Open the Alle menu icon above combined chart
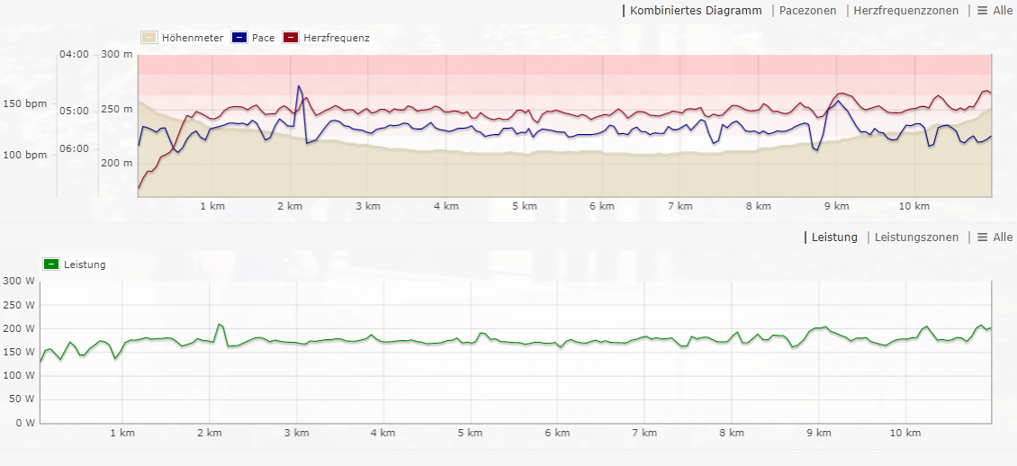This screenshot has width=1017, height=466. click(983, 11)
